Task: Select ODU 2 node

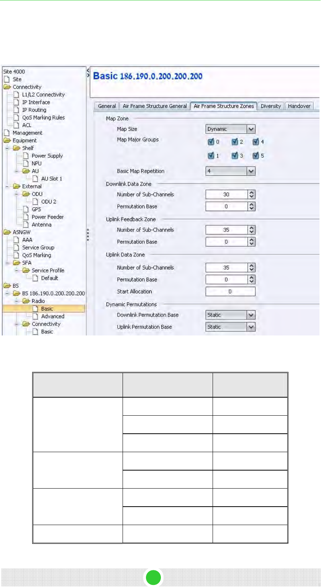Action: tap(49, 202)
